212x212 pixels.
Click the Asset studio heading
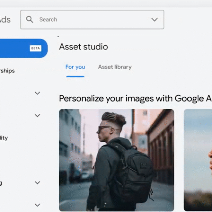[x=84, y=47]
